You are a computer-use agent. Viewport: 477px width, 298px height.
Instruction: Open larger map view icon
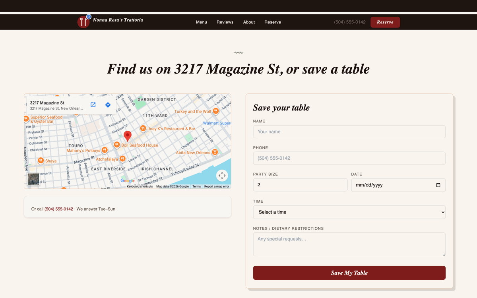[x=93, y=105]
